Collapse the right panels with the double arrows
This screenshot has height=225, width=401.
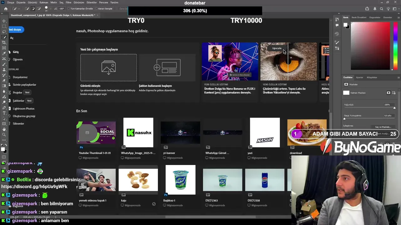coord(398,14)
